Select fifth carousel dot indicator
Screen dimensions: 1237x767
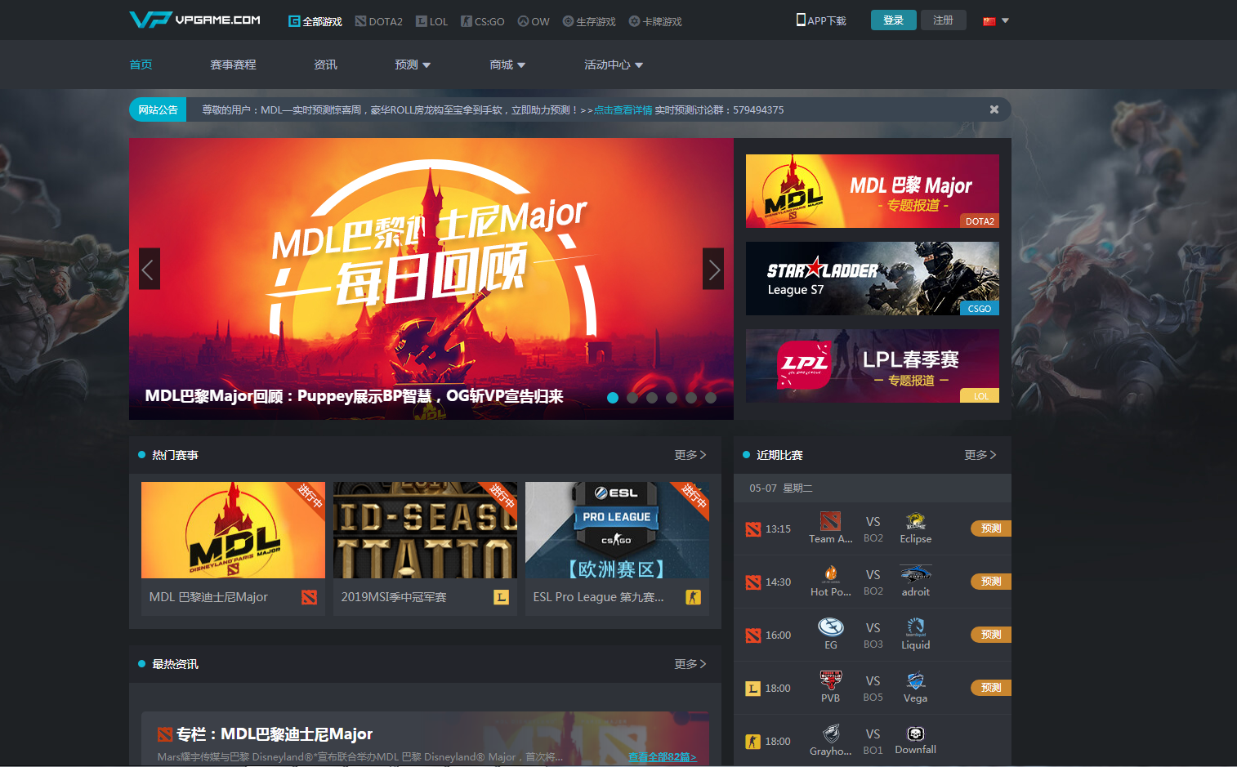(x=691, y=398)
